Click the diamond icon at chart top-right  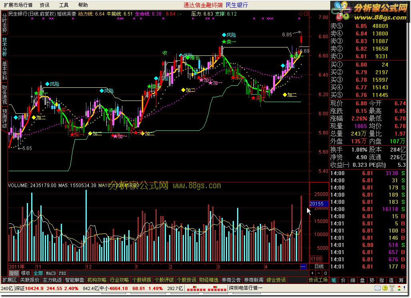[x=301, y=14]
